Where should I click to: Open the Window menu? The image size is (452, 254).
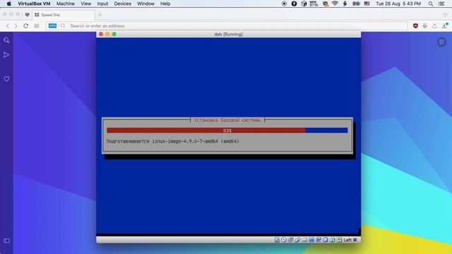click(x=145, y=4)
